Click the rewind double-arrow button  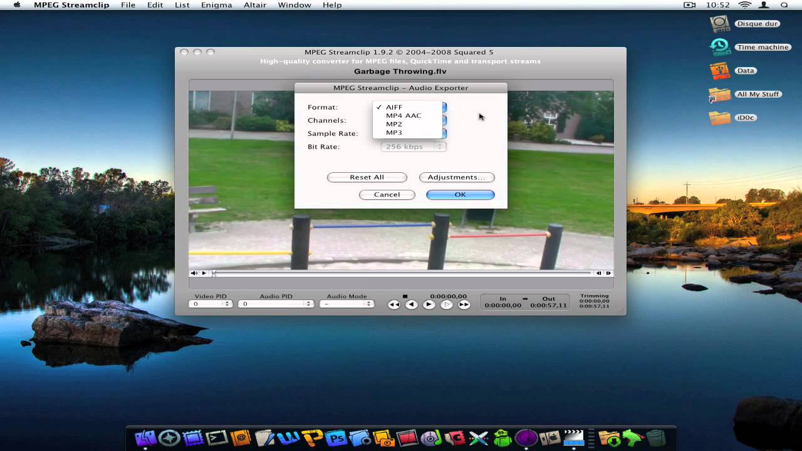393,304
